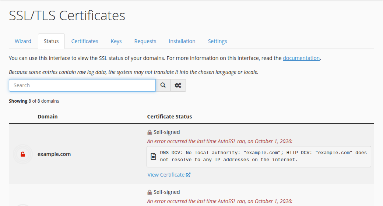Follow the documentation link
Image resolution: width=383 pixels, height=206 pixels.
tap(301, 58)
